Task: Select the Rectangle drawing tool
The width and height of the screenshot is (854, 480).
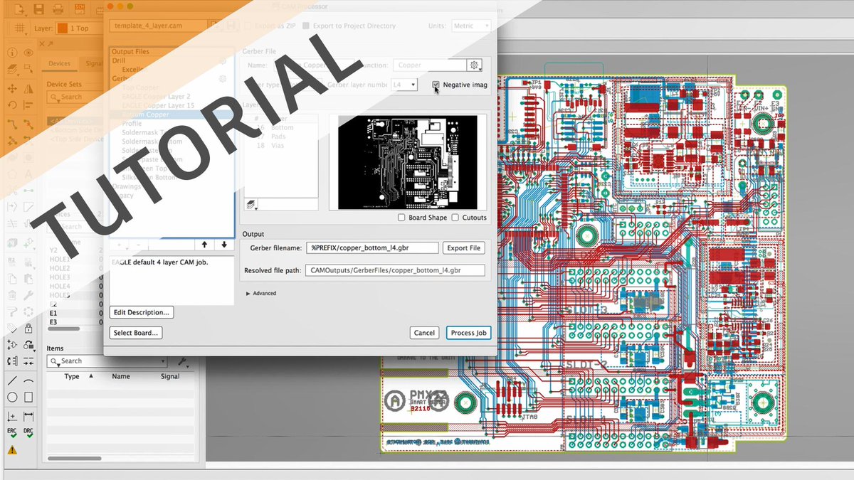Action: (28, 398)
